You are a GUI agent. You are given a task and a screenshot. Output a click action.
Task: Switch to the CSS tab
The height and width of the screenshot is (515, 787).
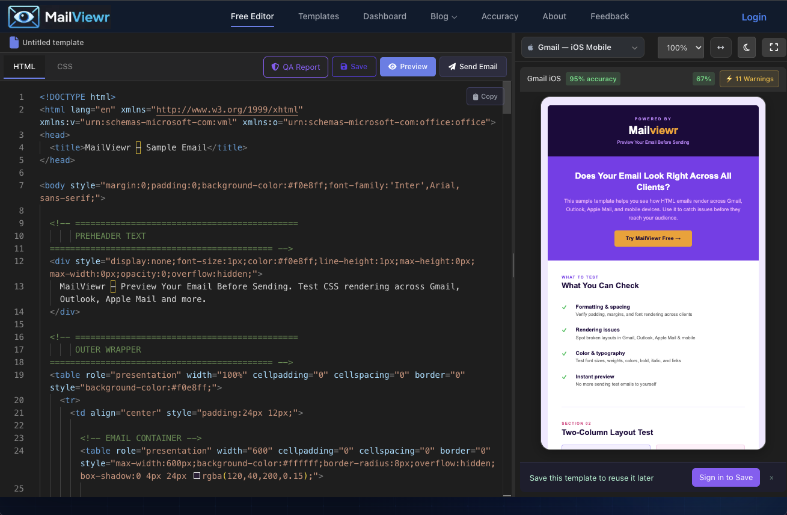[x=65, y=67]
